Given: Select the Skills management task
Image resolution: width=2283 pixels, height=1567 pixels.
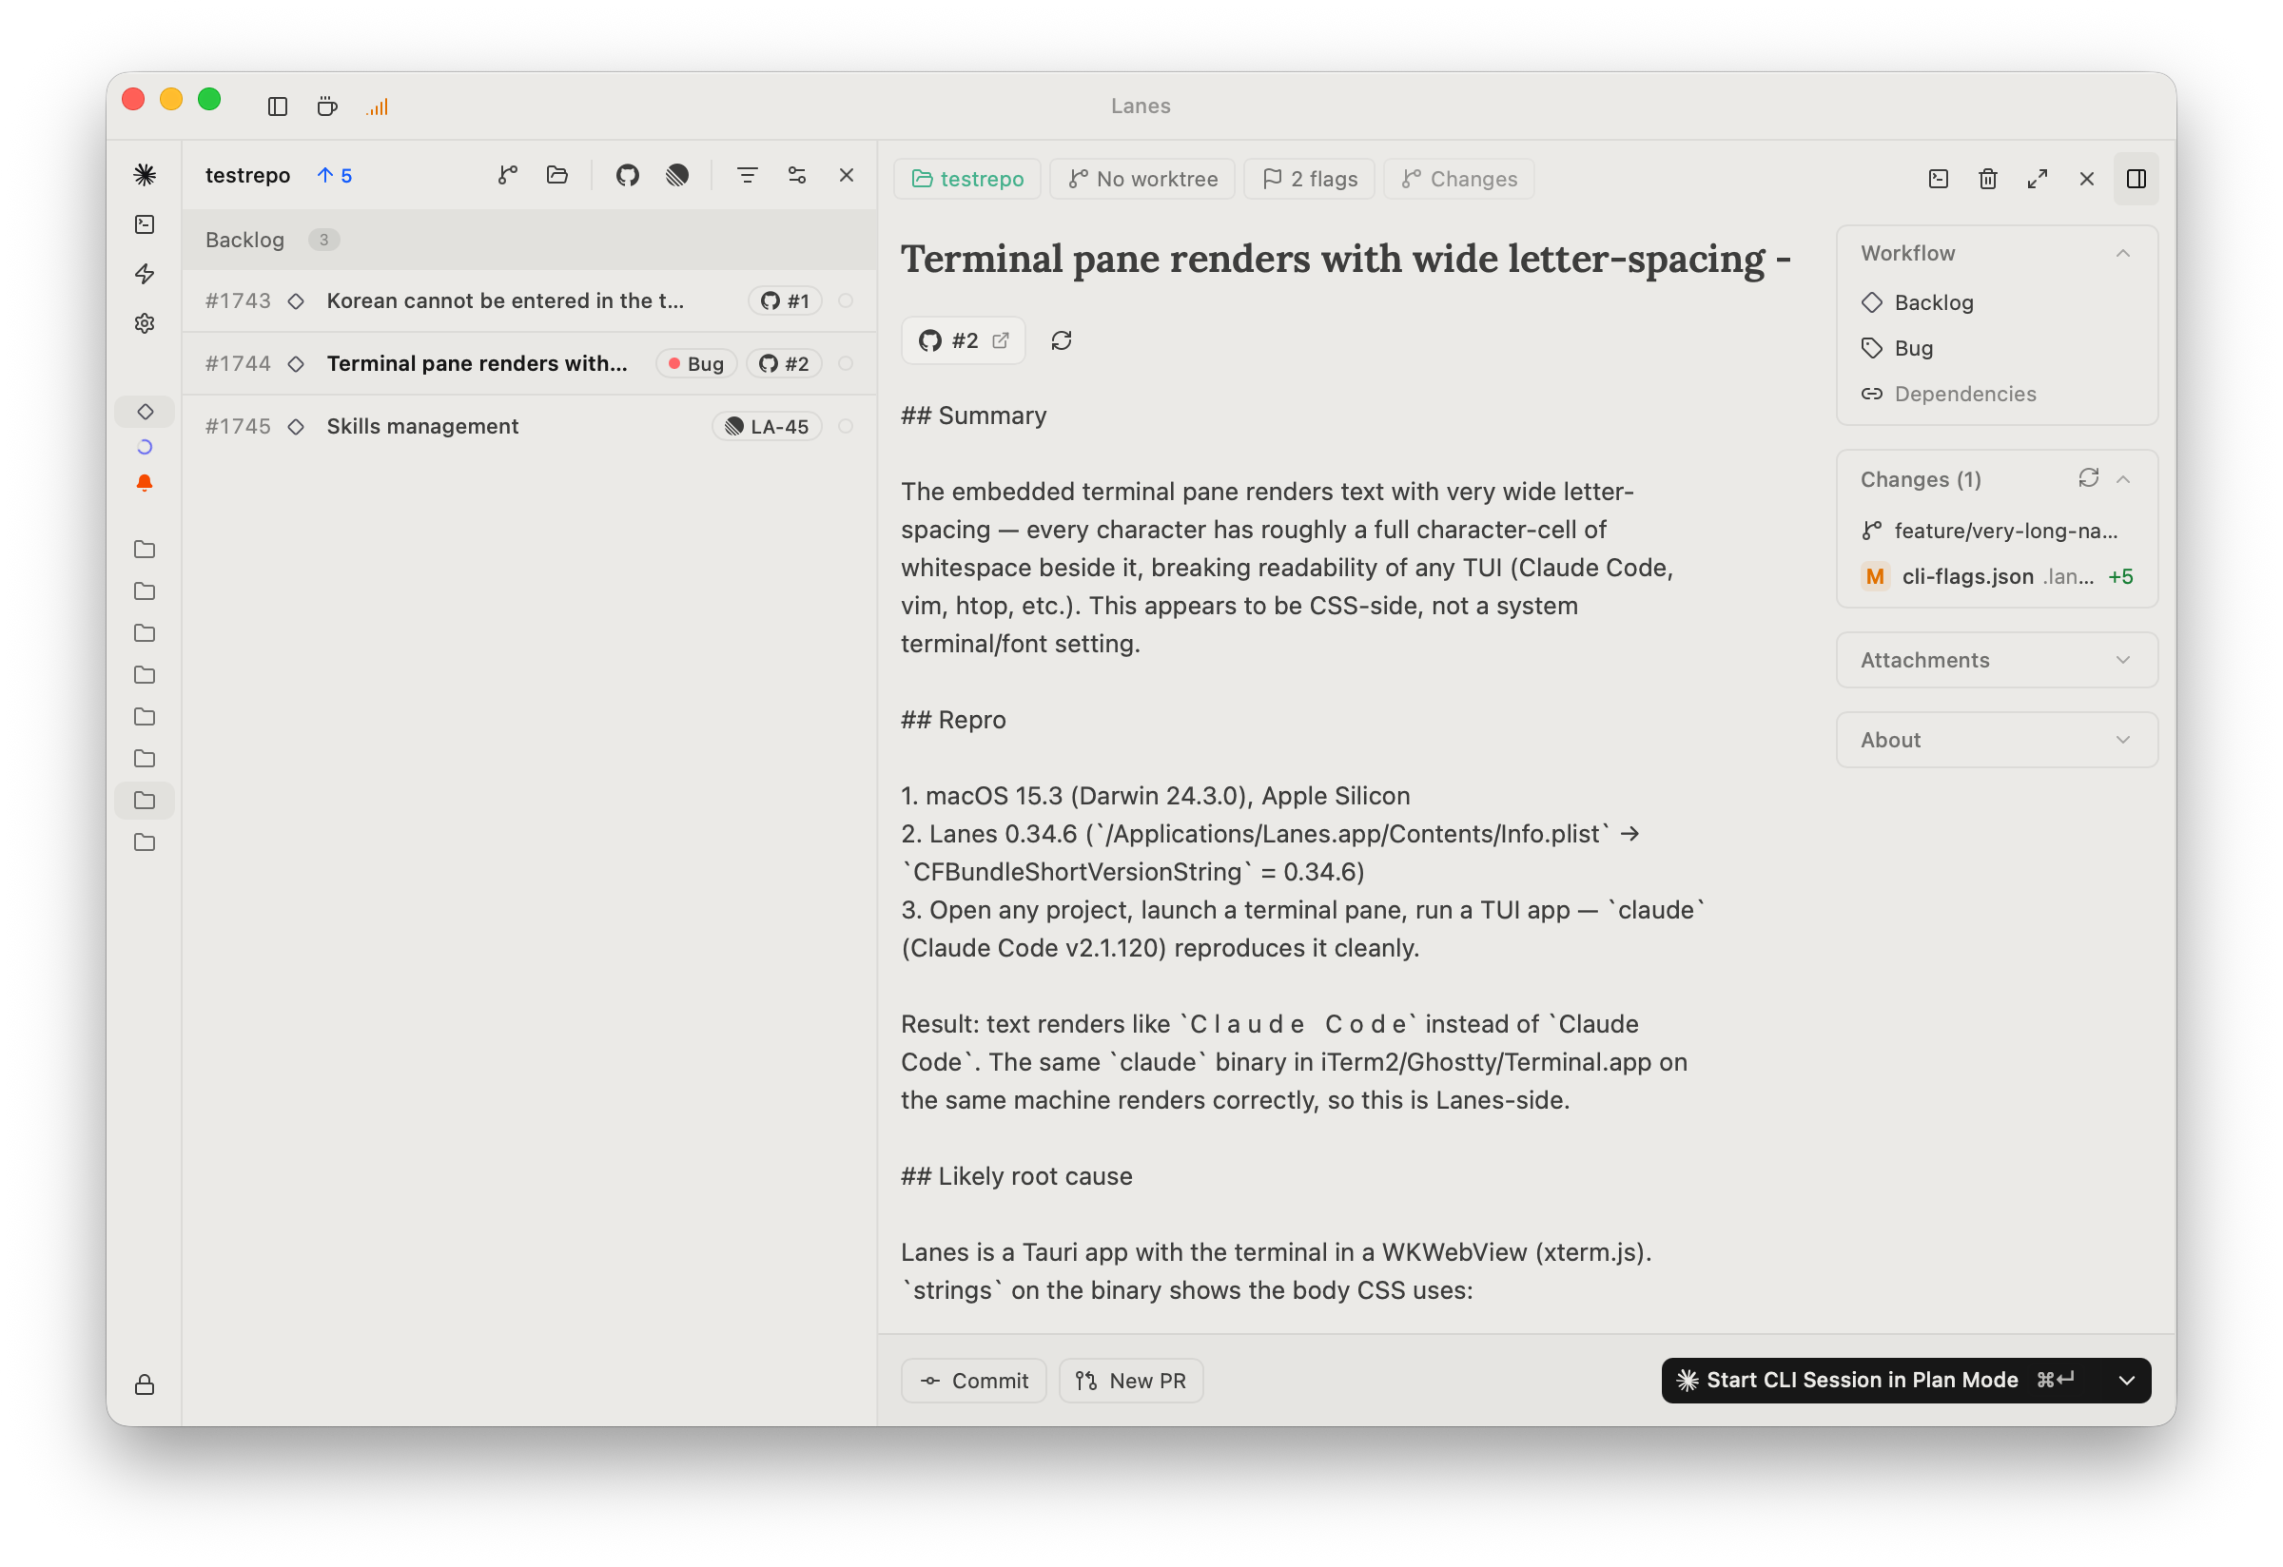Looking at the screenshot, I should pyautogui.click(x=530, y=426).
